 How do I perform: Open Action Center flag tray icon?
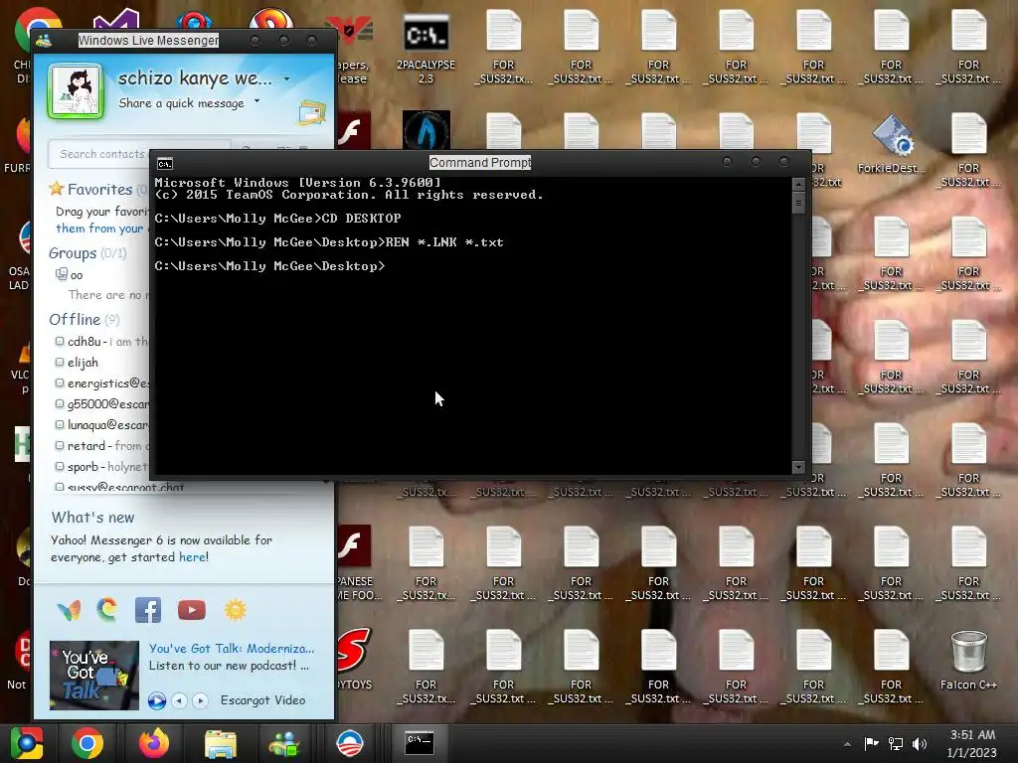[x=871, y=743]
